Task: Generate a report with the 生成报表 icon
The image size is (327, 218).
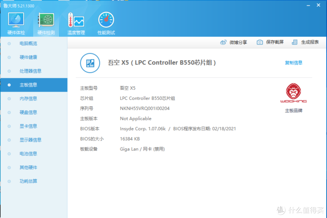Action: point(294,42)
